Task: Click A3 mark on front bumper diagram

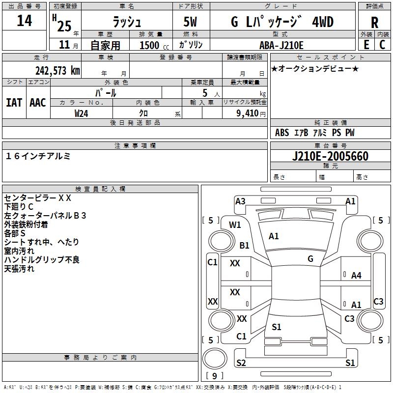Action: pyautogui.click(x=240, y=201)
